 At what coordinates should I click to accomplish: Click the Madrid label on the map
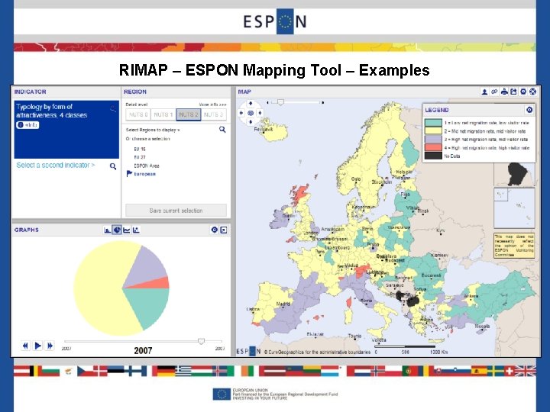click(x=283, y=304)
